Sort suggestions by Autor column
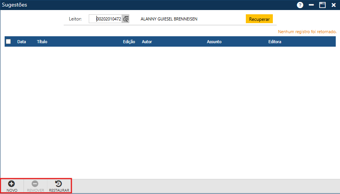340x194 pixels. (x=147, y=42)
